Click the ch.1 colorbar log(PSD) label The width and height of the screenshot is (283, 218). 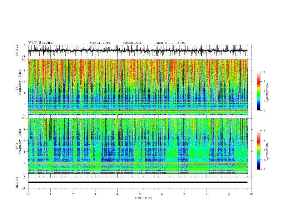tap(268, 93)
